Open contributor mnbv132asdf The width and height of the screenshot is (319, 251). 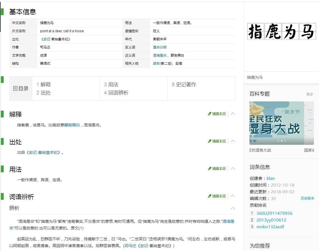pos(270,227)
